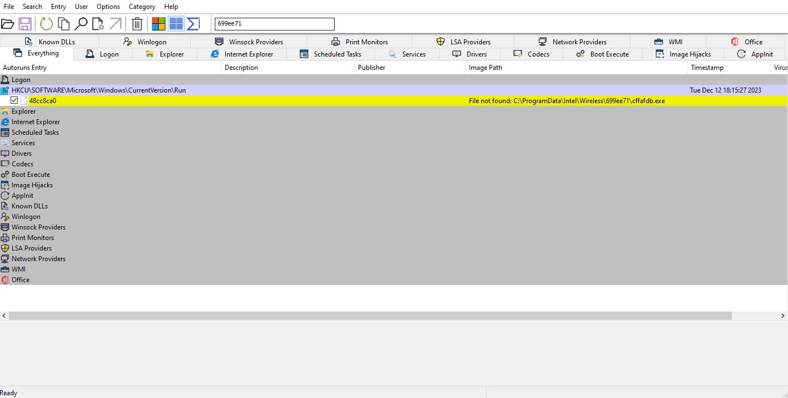Screen dimensions: 788x398
Task: Click the Open file toolbar icon
Action: [8, 24]
